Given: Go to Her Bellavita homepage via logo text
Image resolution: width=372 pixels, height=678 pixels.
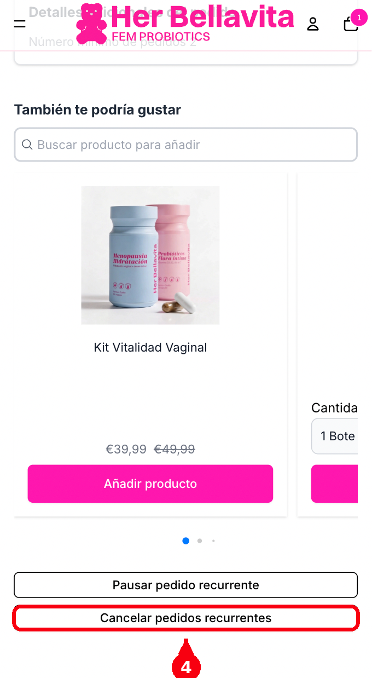Looking at the screenshot, I should click(x=202, y=18).
